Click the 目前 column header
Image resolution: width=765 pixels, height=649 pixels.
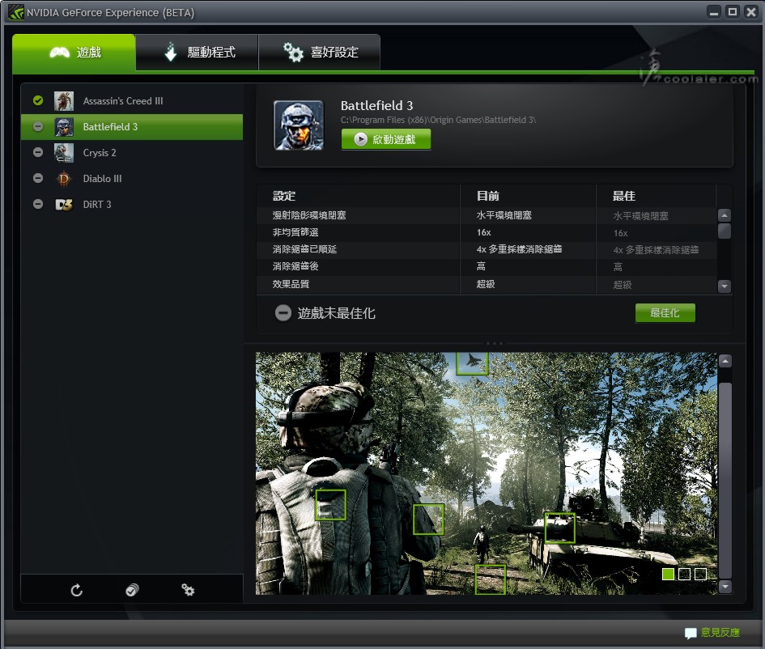(488, 196)
